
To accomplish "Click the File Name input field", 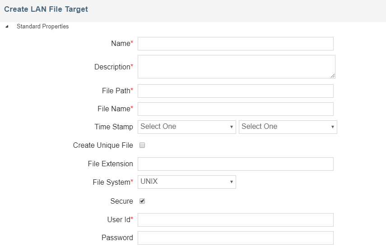I will coord(235,109).
